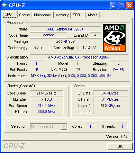The height and width of the screenshot is (153, 135).
Task: Click the AMD Athlon 64 logo
Action: (114, 38)
